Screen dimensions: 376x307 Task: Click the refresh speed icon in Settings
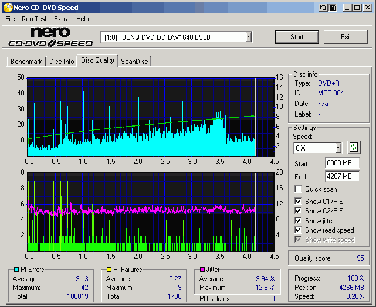point(353,147)
